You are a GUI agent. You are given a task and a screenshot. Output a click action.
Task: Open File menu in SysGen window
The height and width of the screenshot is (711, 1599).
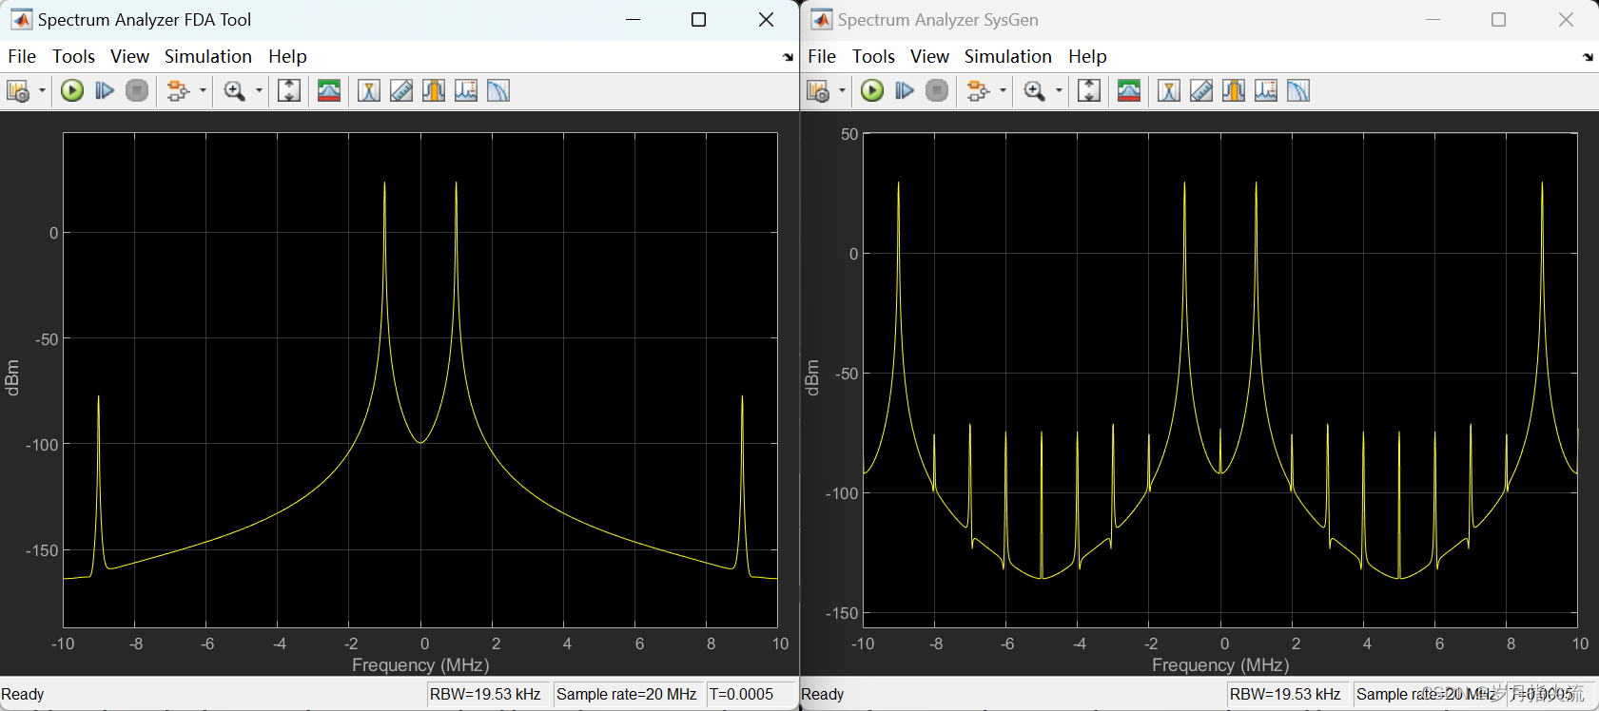822,57
